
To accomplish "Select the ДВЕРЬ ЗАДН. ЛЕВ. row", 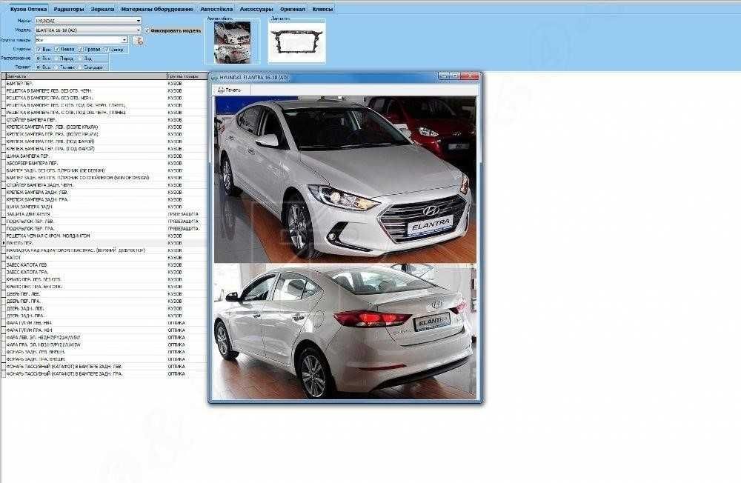I will click(x=106, y=308).
